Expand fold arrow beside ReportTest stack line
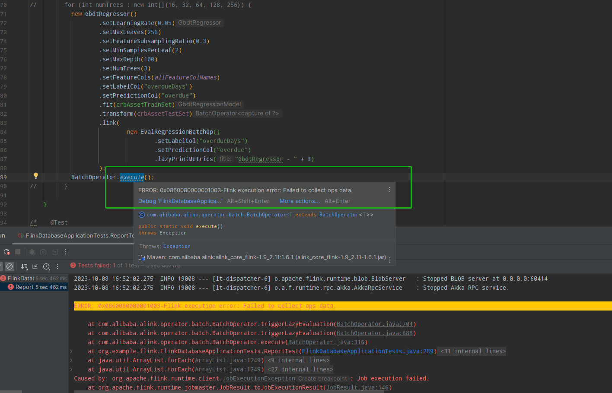 (x=71, y=351)
